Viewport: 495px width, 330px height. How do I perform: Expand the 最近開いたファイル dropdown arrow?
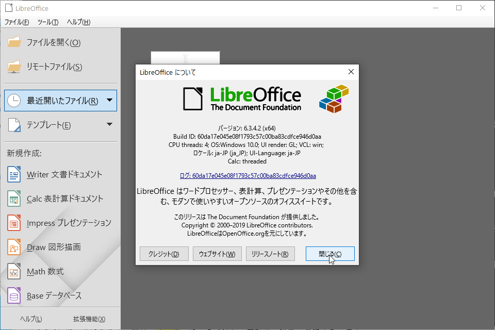point(109,100)
